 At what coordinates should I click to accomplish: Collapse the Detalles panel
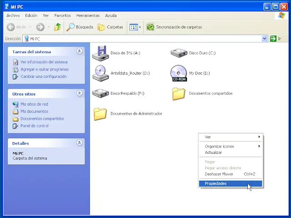coord(80,143)
